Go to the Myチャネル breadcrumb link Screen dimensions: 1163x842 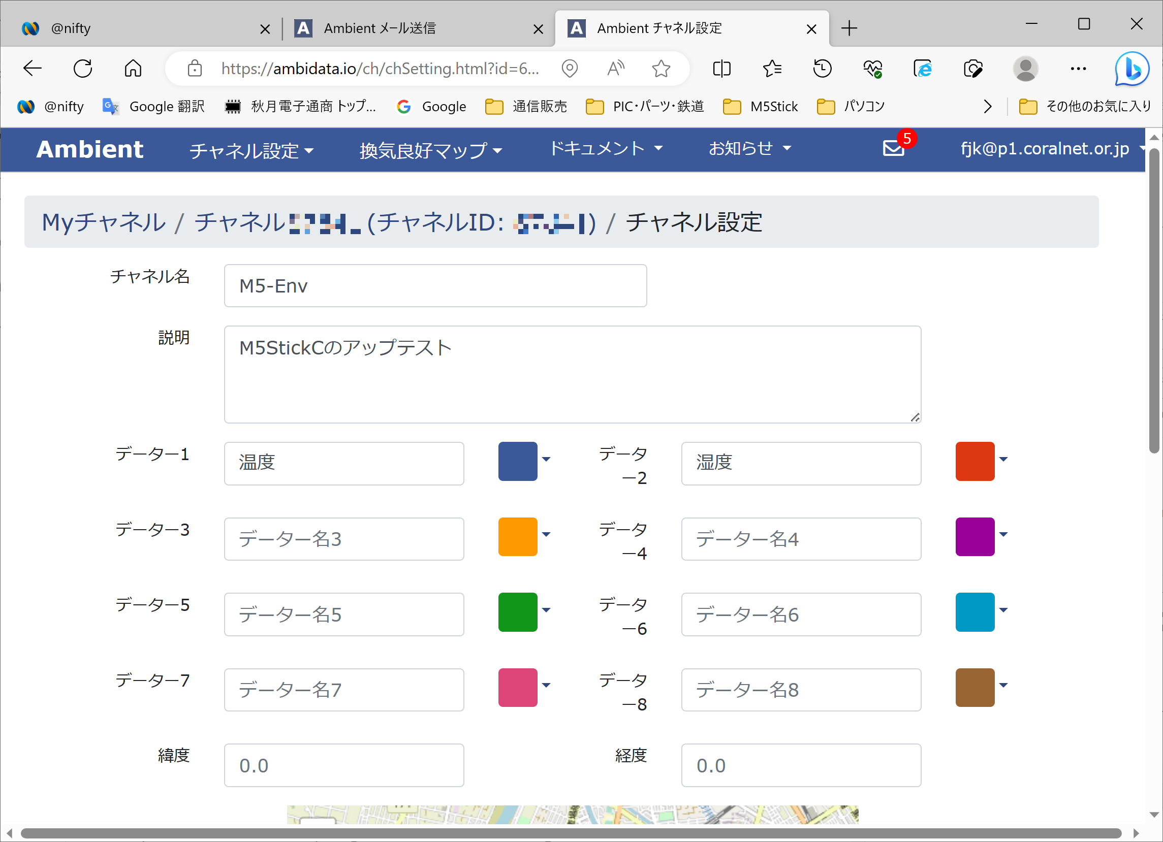tap(104, 222)
